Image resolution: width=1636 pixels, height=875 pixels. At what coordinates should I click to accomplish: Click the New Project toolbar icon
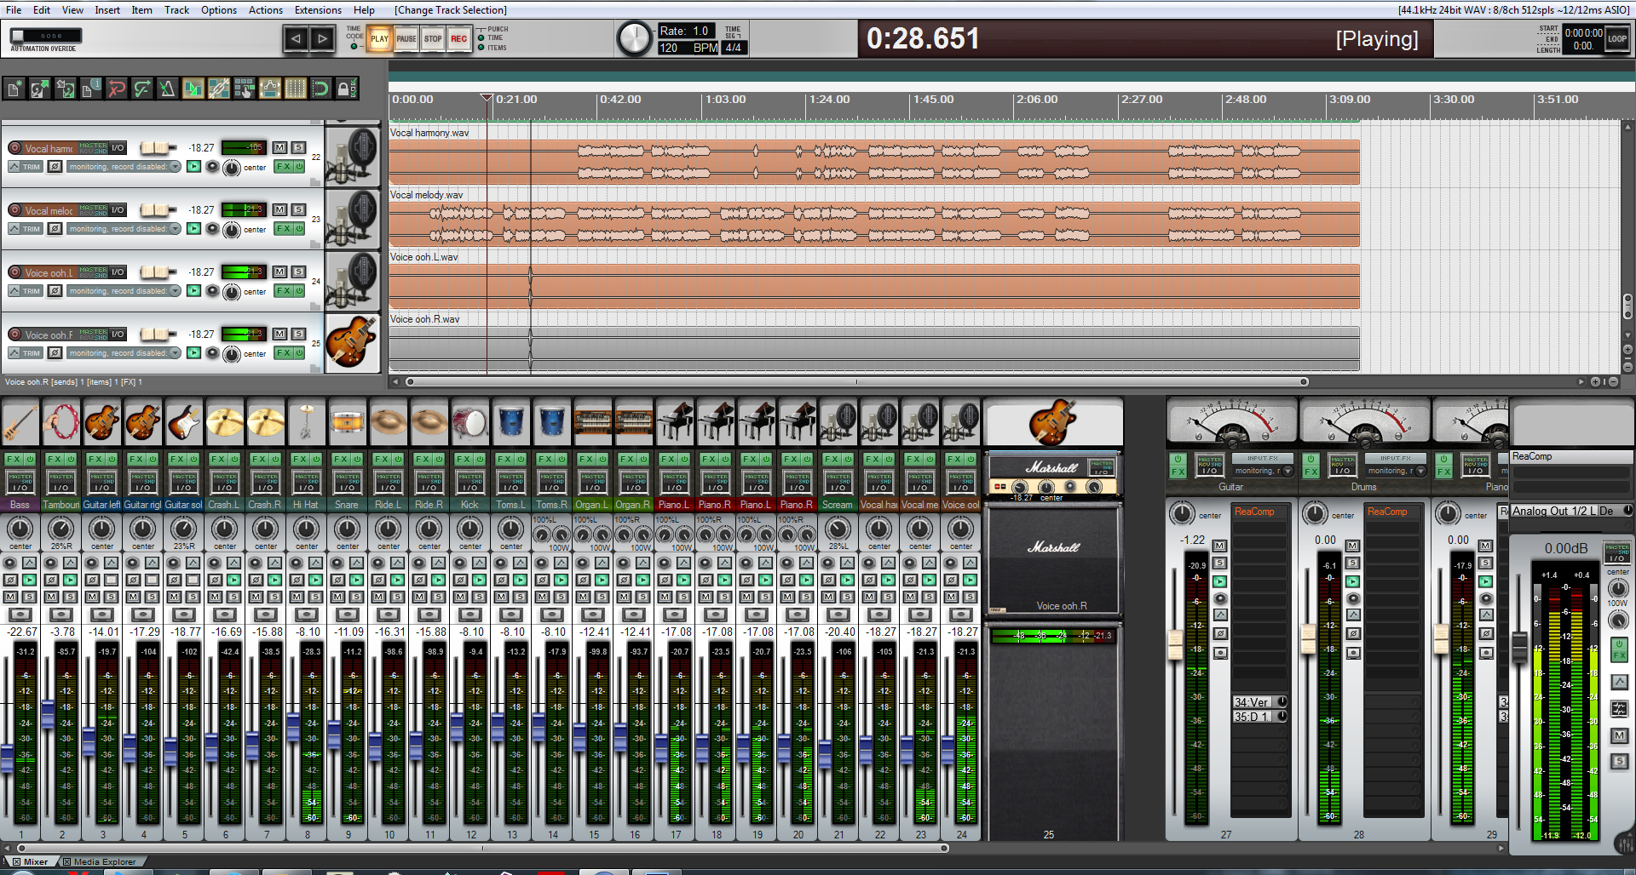tap(14, 89)
